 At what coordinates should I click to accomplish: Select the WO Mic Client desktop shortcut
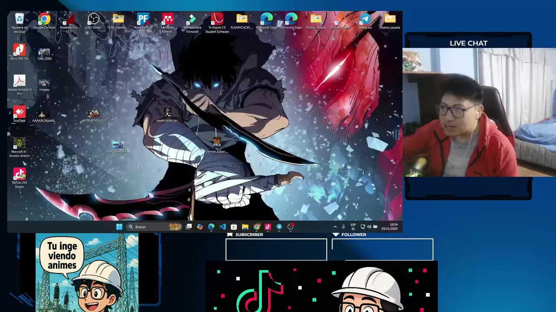[341, 22]
